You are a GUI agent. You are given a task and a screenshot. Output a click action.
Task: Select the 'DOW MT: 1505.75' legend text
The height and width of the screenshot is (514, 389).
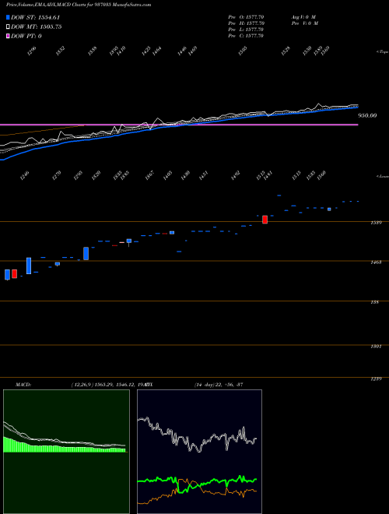click(37, 27)
